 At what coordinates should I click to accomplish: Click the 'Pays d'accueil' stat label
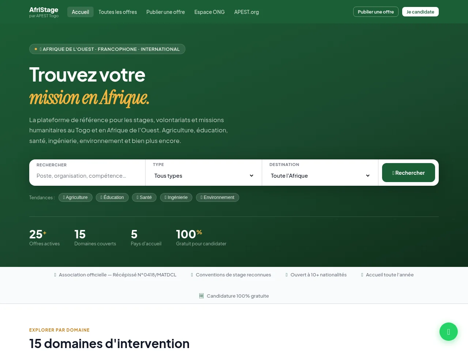[146, 244]
